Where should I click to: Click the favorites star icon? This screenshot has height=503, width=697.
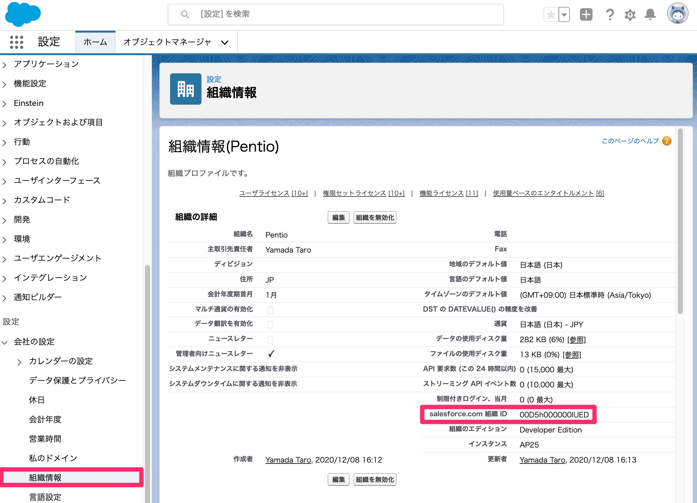point(551,15)
